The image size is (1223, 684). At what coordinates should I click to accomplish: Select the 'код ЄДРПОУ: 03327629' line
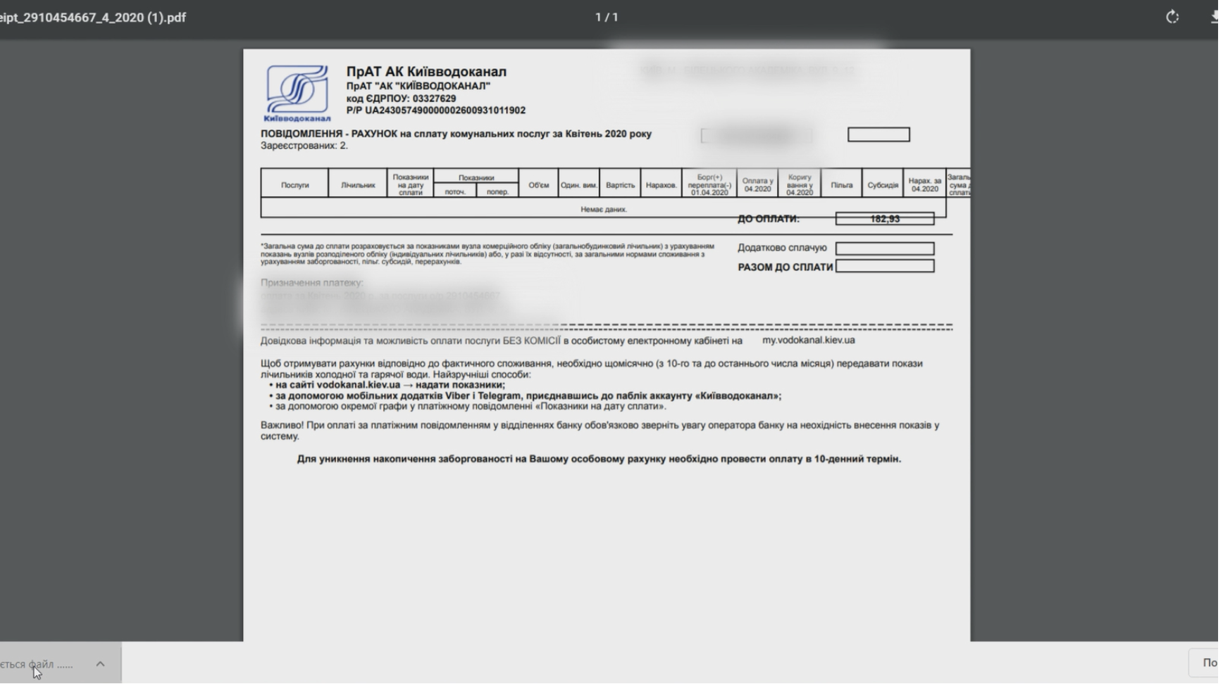(401, 99)
